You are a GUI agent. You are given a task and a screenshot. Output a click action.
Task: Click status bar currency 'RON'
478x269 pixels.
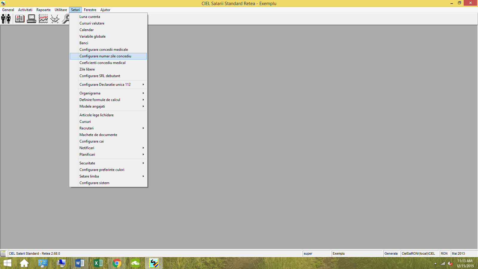coord(444,253)
